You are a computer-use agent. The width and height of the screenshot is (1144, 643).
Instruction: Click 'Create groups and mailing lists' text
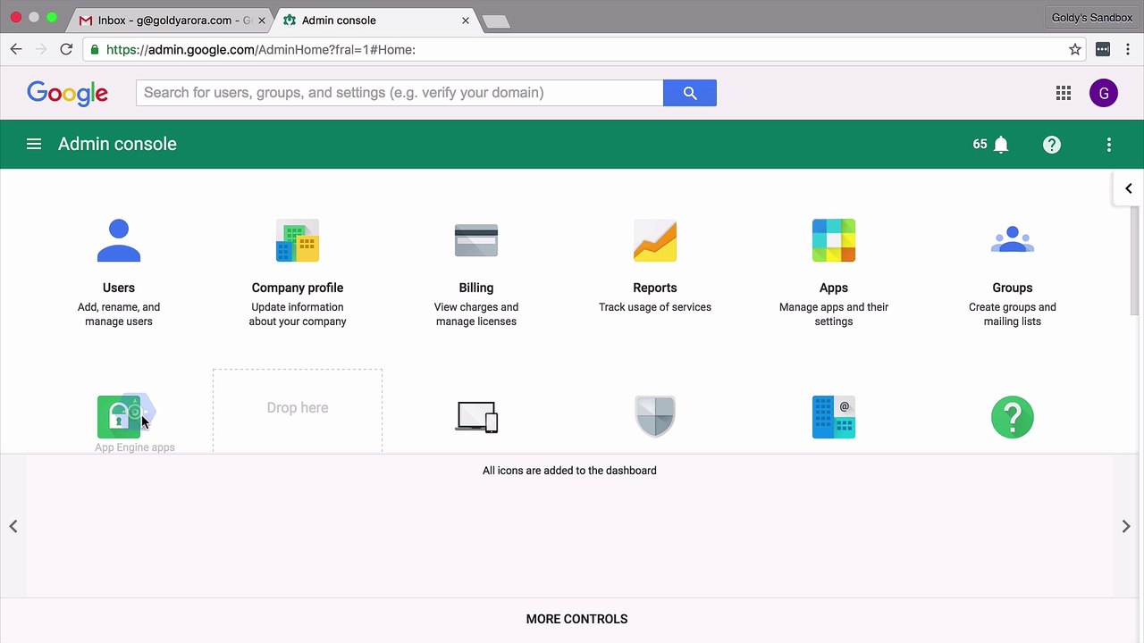pyautogui.click(x=1013, y=314)
